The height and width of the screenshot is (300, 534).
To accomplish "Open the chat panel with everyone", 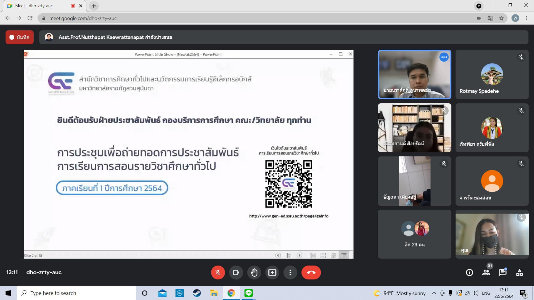I will pyautogui.click(x=503, y=272).
